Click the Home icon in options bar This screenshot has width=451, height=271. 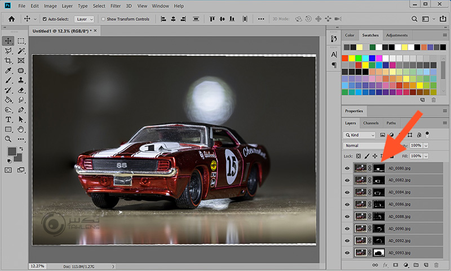point(11,19)
